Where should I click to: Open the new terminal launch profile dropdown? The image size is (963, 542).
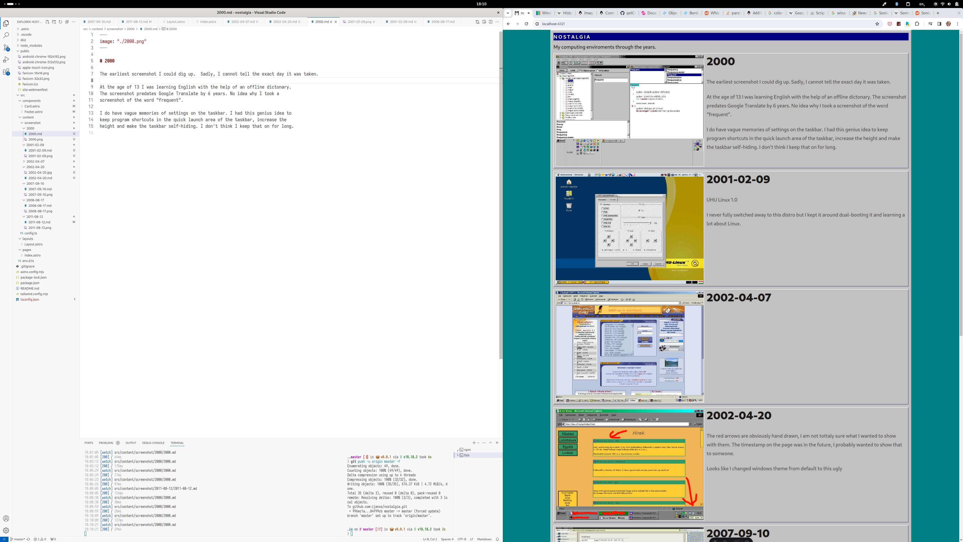point(478,443)
